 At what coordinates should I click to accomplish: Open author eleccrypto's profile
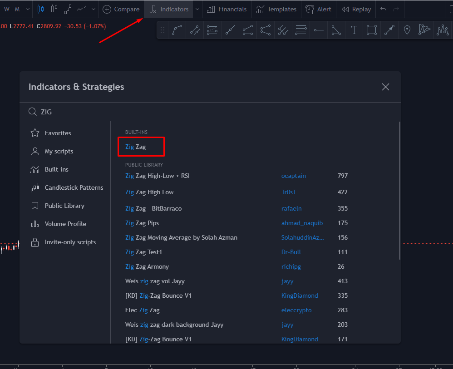coord(296,310)
